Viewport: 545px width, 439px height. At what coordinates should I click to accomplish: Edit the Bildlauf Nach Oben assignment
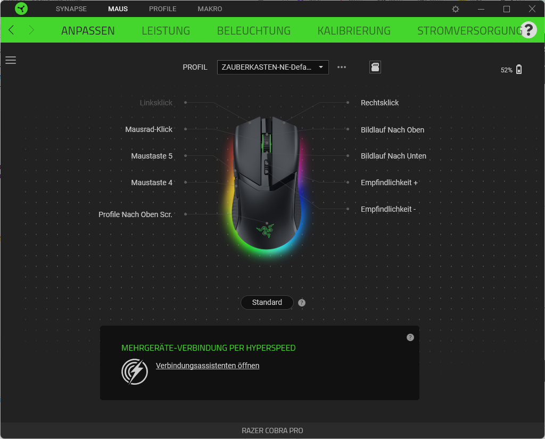tap(392, 130)
